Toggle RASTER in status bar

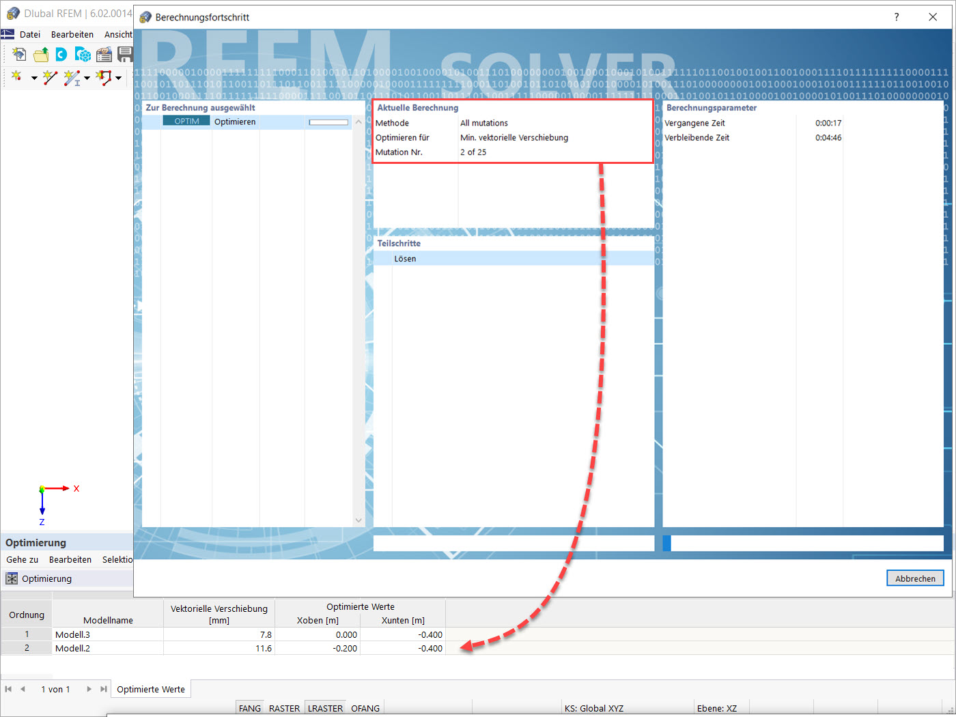click(x=284, y=708)
